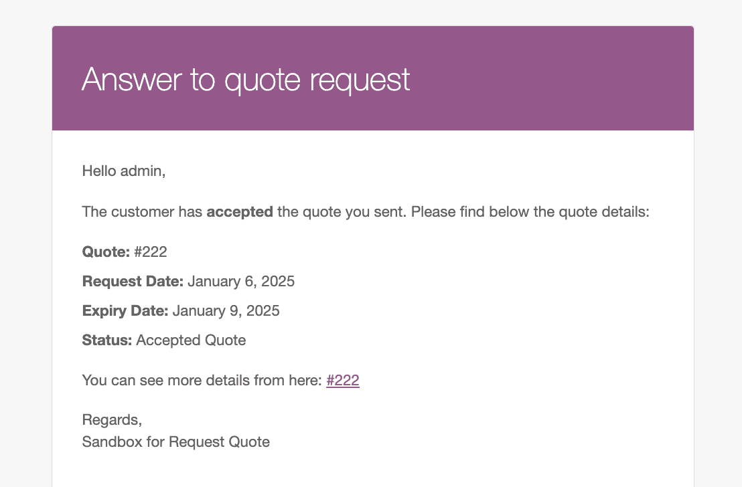742x487 pixels.
Task: Click the 'Regards,' sign-off line
Action: (112, 420)
